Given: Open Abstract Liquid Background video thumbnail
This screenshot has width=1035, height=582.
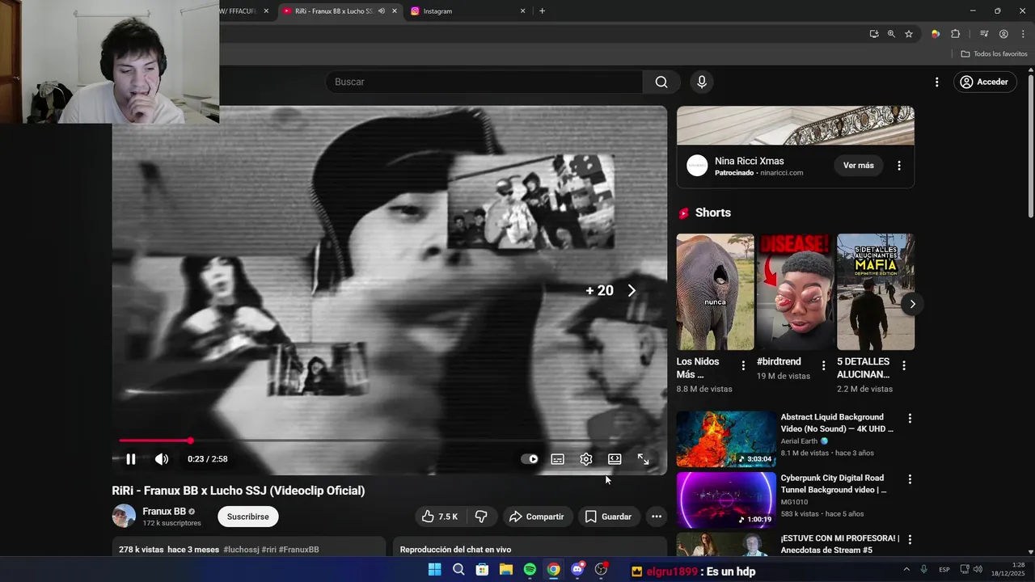Looking at the screenshot, I should coord(726,439).
